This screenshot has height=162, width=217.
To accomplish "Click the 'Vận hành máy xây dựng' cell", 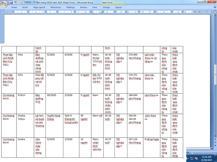I will (x=40, y=147).
